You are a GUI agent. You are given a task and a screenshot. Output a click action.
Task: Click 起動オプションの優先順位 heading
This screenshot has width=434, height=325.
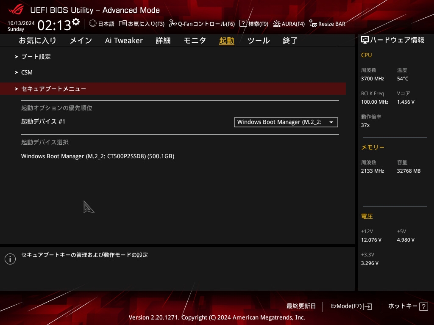[57, 108]
